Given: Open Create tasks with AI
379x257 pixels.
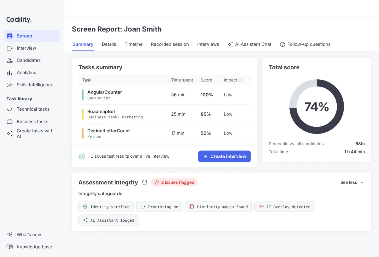Looking at the screenshot, I should click(32, 134).
